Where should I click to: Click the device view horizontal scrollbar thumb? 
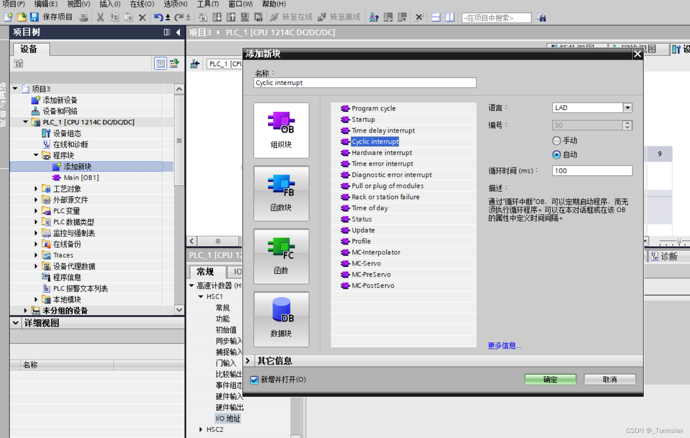point(218,241)
